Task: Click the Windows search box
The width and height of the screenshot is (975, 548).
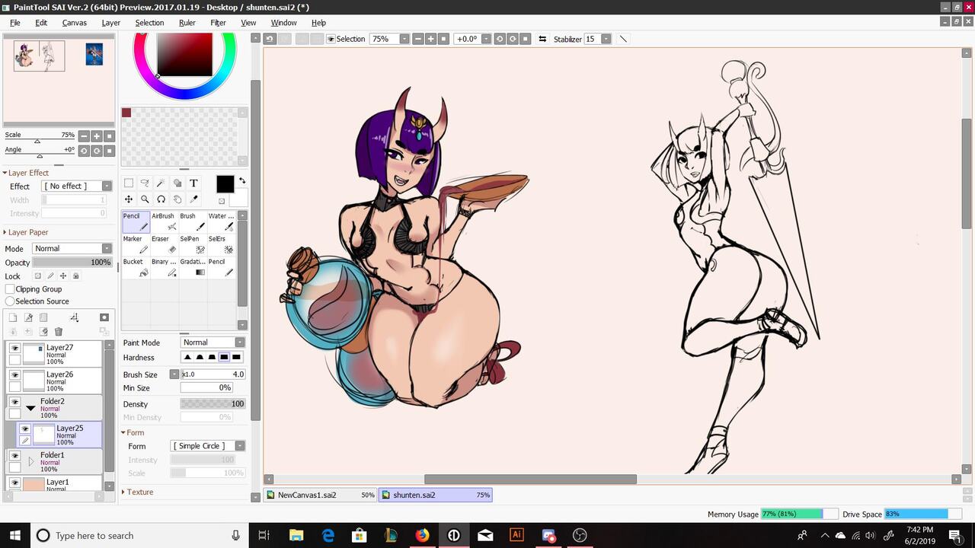Action: (x=138, y=536)
